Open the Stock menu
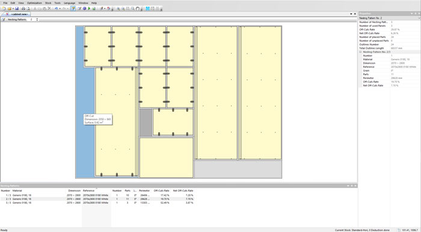This screenshot has height=232, width=421. tap(48, 3)
